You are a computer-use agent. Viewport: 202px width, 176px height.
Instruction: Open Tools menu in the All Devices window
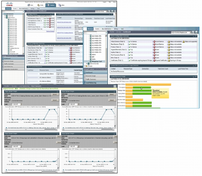pyautogui.click(x=38, y=9)
